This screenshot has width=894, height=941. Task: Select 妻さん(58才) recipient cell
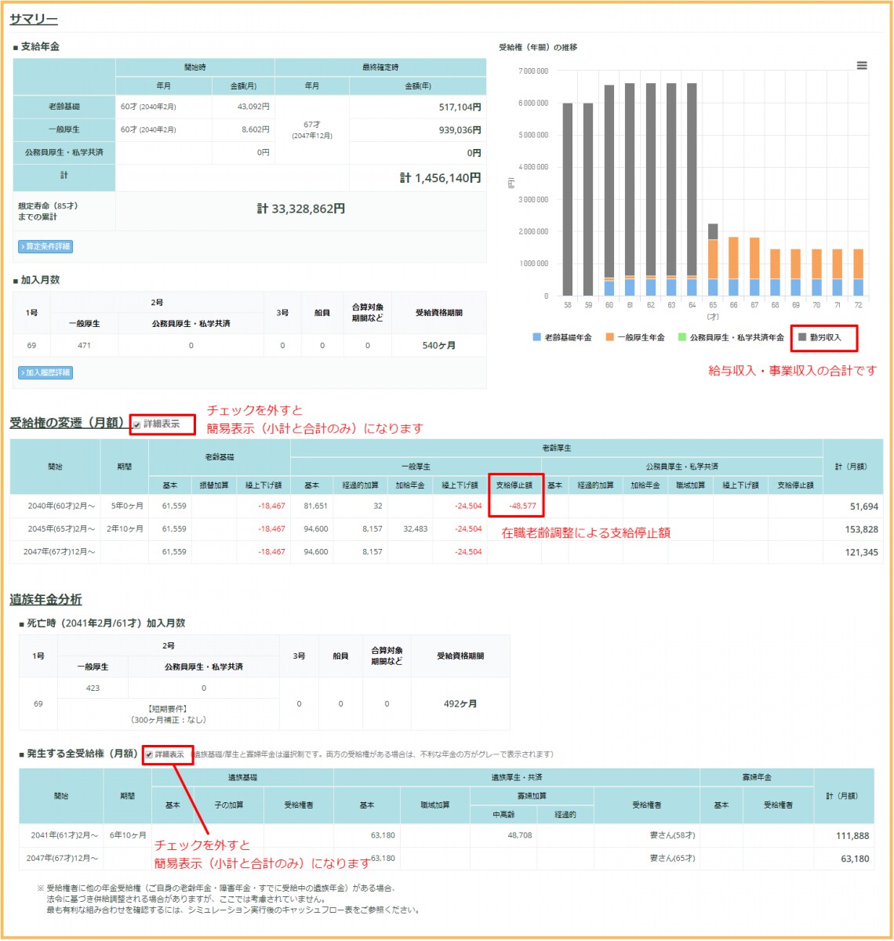672,835
